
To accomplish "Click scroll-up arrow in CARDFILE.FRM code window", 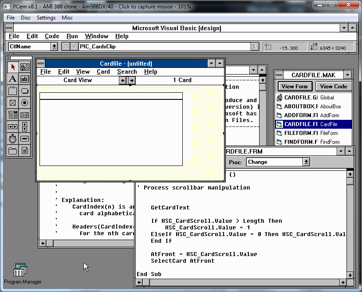I will pyautogui.click(x=350, y=174).
